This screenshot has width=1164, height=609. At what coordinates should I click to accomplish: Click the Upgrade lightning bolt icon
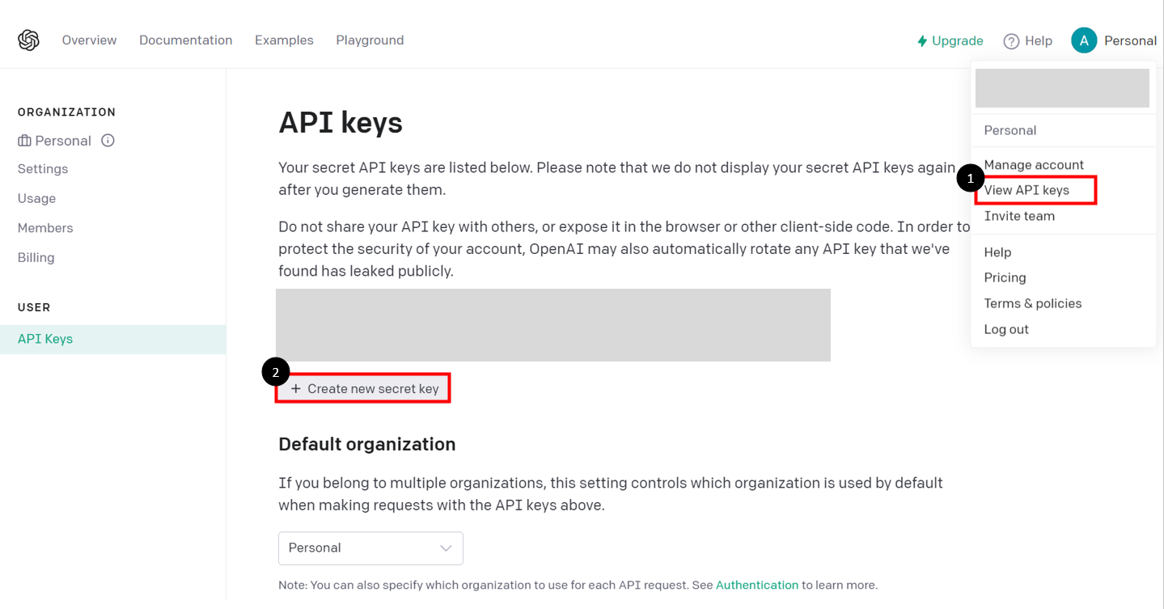point(922,41)
